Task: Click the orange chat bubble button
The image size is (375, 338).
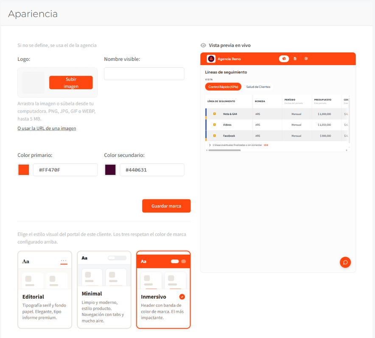Action: point(345,262)
